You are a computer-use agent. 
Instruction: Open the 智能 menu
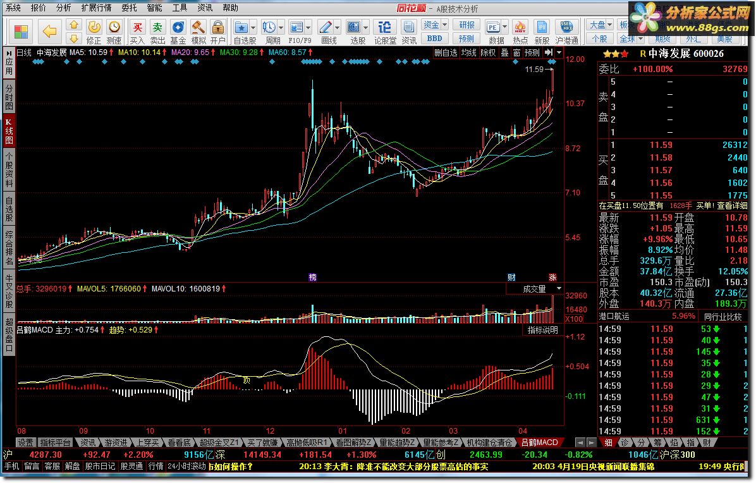point(155,8)
